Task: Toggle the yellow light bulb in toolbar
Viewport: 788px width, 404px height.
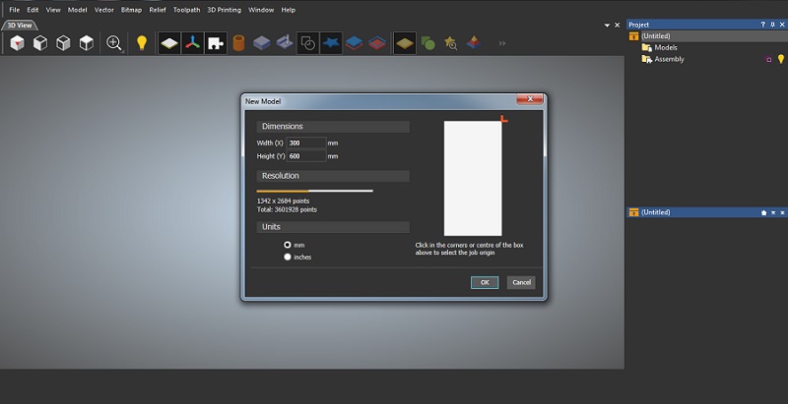Action: pyautogui.click(x=141, y=42)
